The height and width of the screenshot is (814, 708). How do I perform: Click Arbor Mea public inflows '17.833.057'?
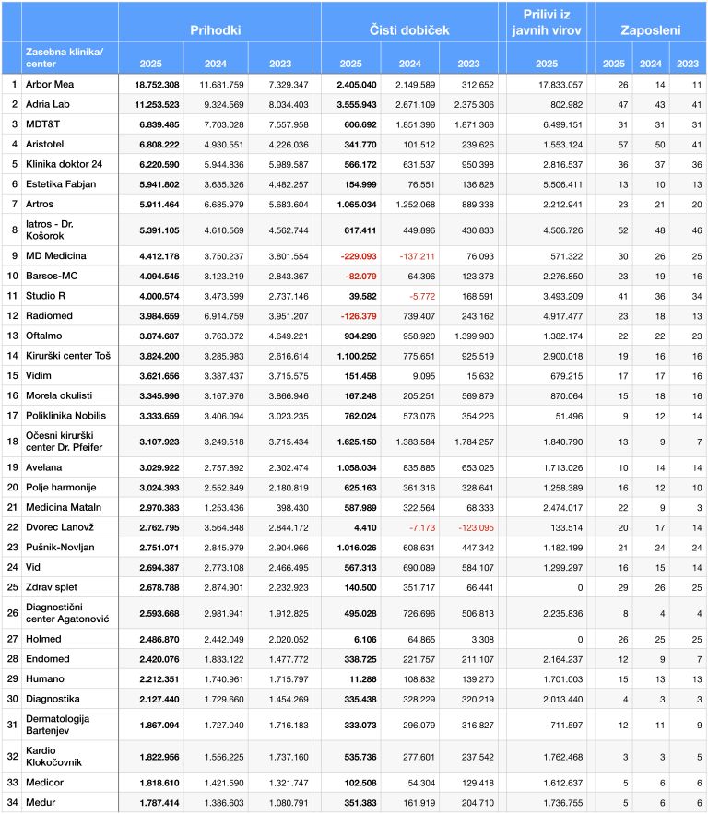click(560, 85)
